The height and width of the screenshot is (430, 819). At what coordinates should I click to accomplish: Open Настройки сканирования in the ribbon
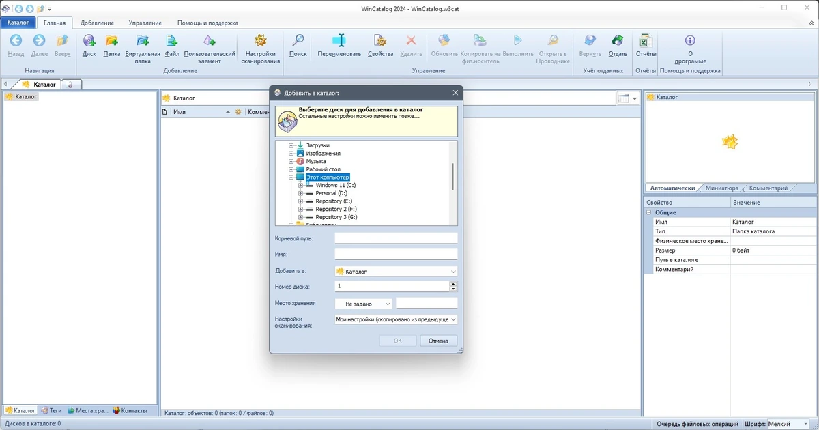click(260, 48)
